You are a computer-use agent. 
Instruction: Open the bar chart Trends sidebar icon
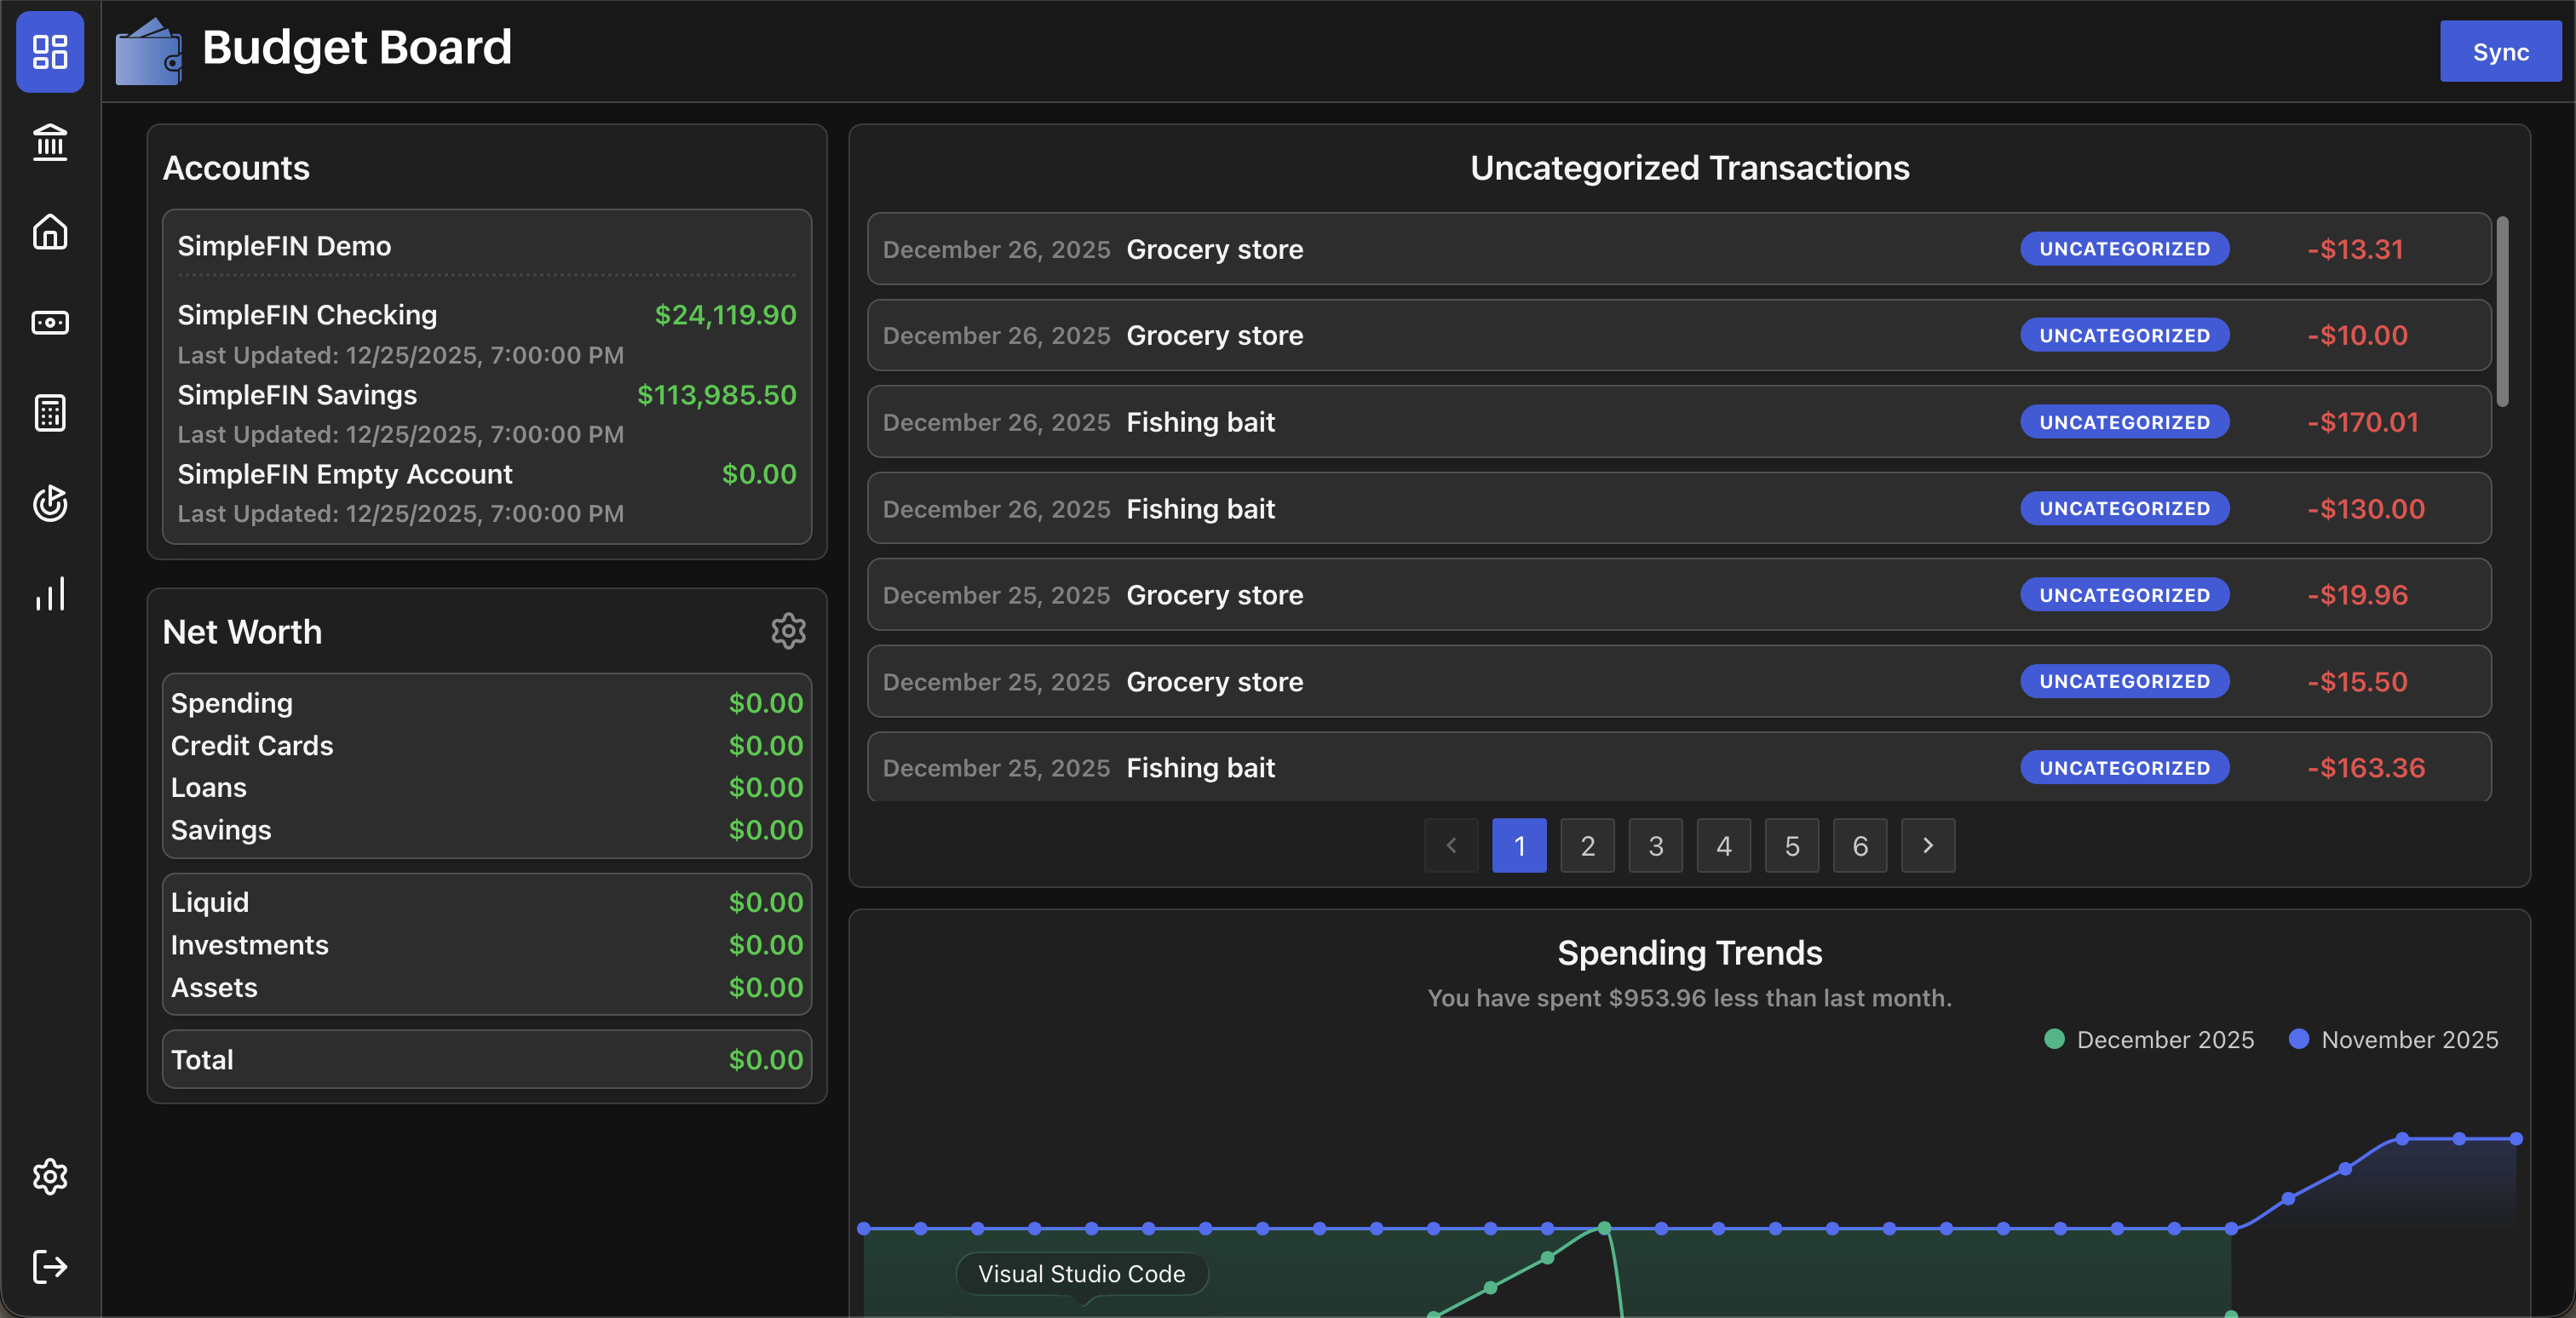[x=50, y=593]
